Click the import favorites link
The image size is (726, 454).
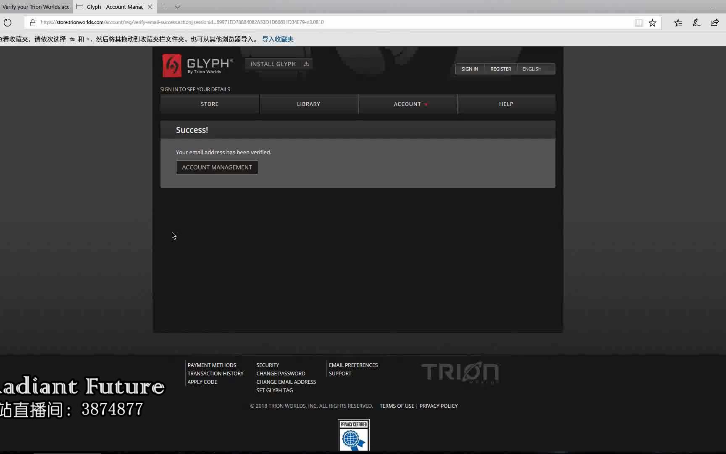278,39
